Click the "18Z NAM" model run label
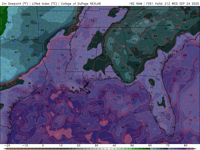 (135, 3)
